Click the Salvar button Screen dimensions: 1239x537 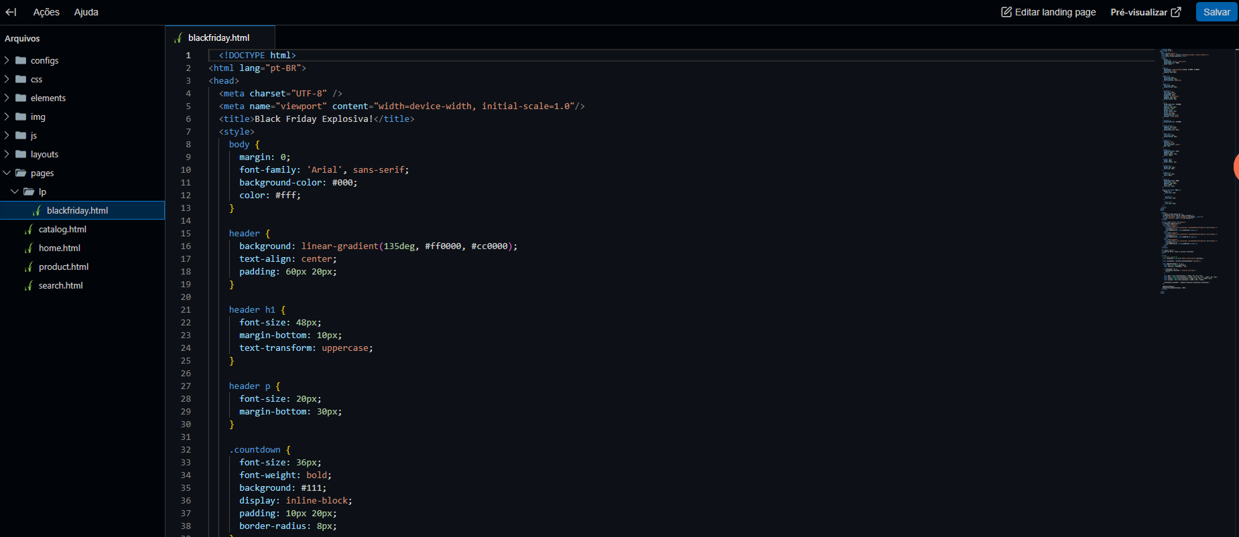(1216, 12)
